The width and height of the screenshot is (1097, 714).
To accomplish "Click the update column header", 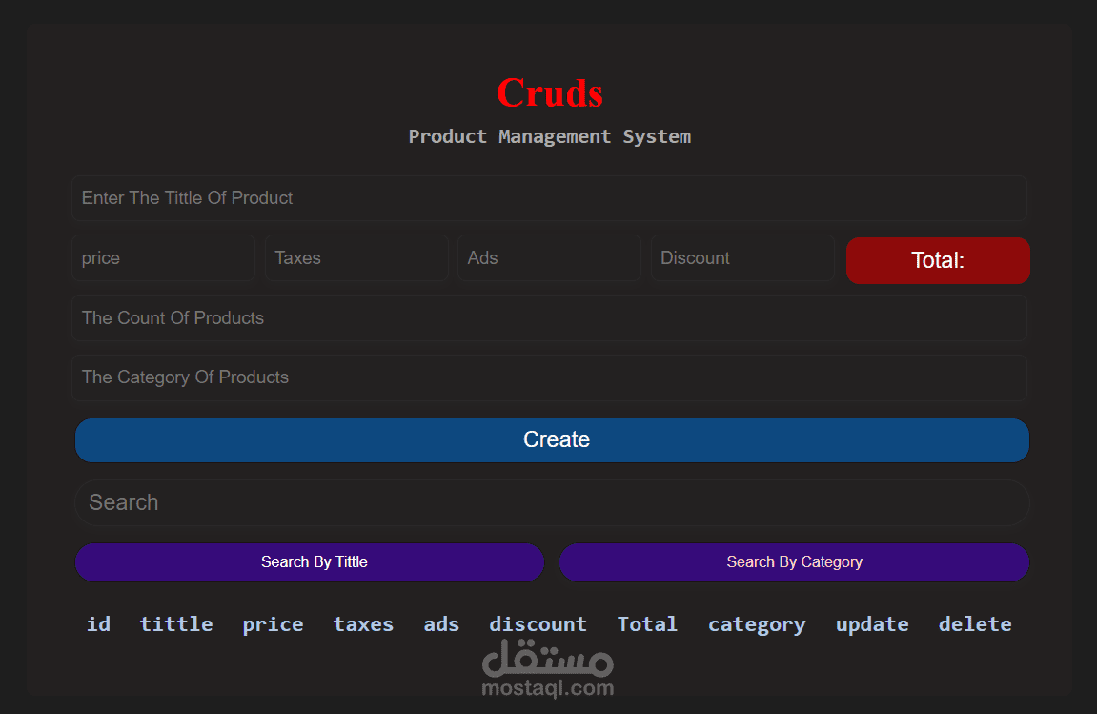I will pyautogui.click(x=872, y=623).
